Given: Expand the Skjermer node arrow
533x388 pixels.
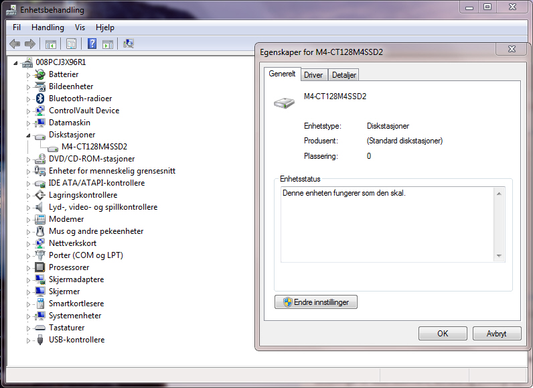Looking at the screenshot, I should coord(28,292).
